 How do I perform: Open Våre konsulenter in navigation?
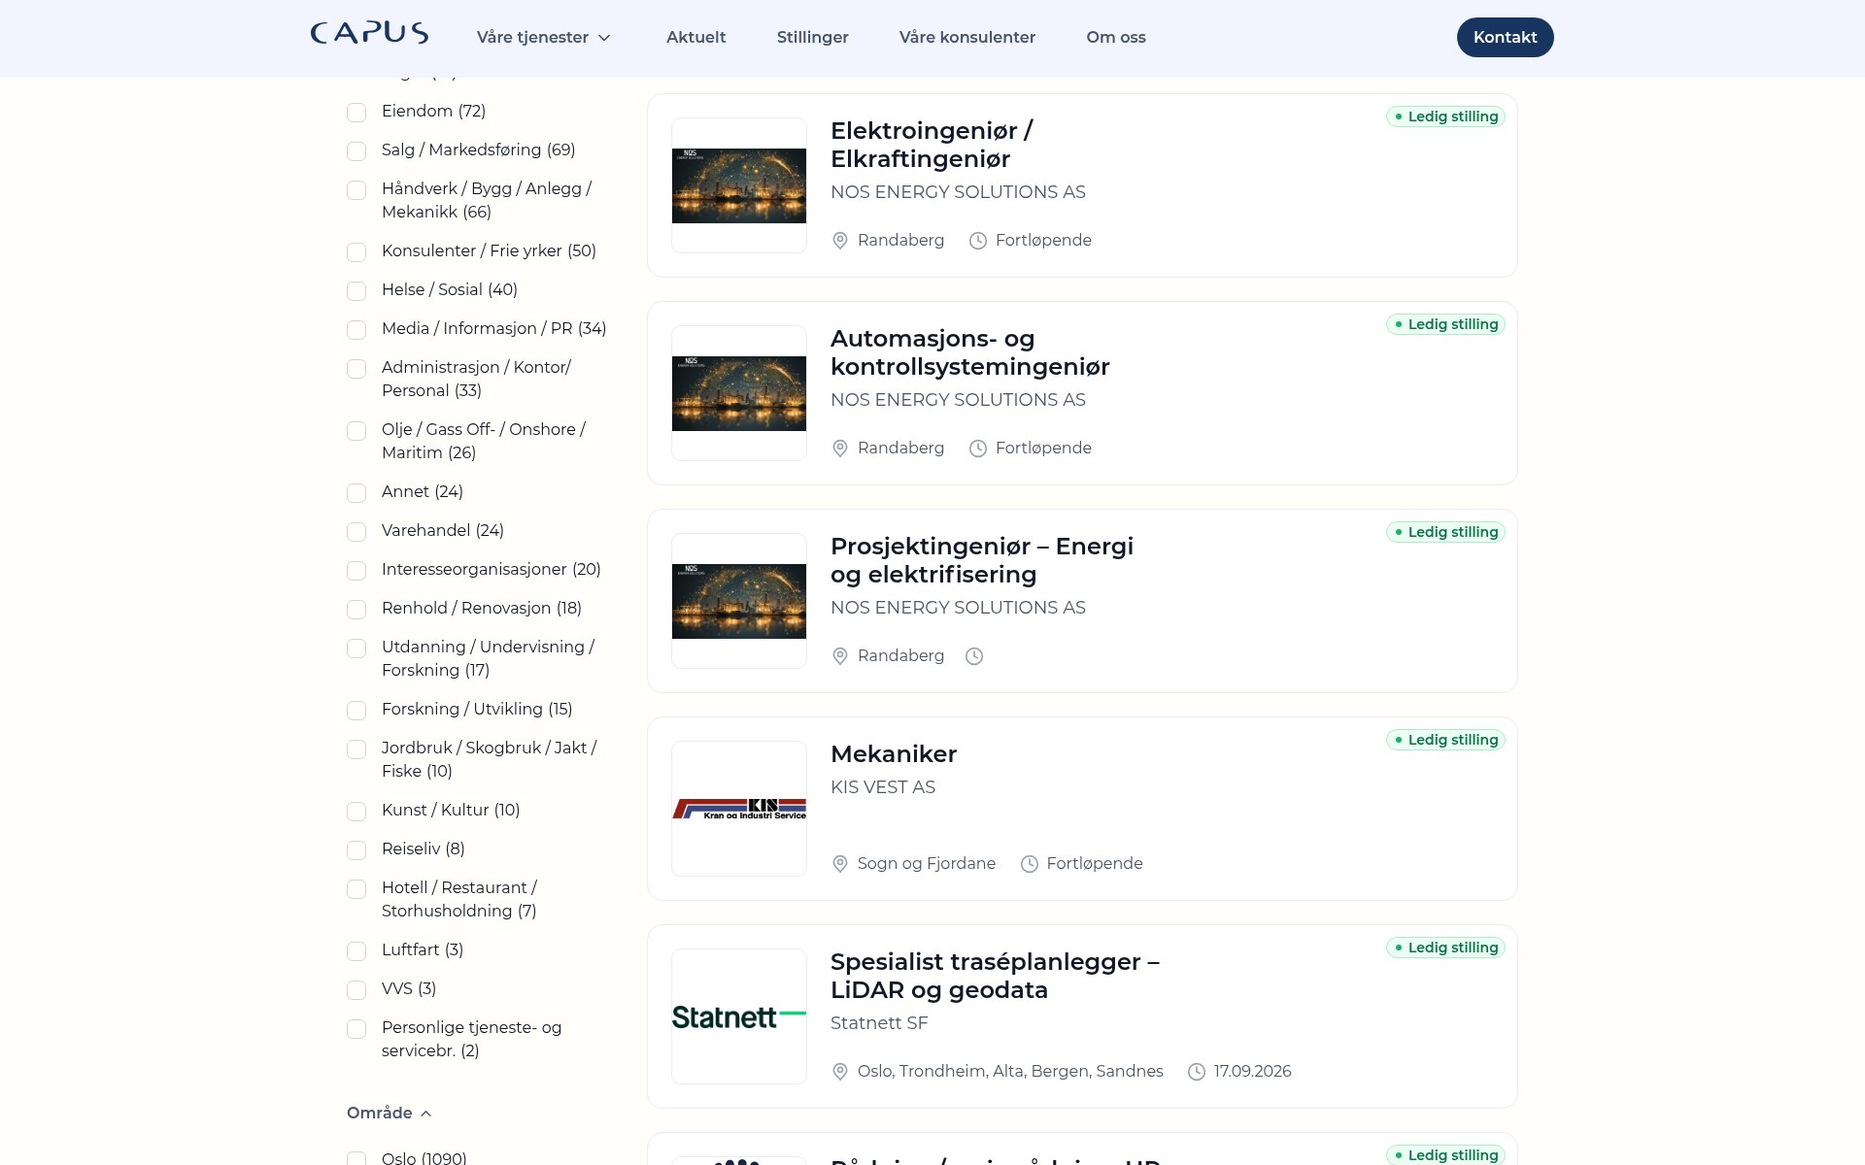(x=966, y=37)
